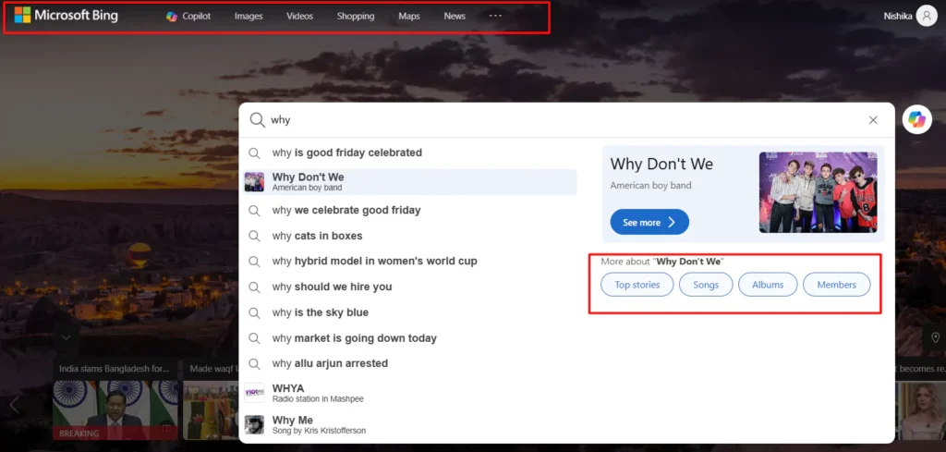Collapse the news feed with down chevron
The width and height of the screenshot is (946, 452).
tap(66, 338)
